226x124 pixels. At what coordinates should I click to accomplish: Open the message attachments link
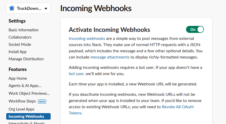(x=110, y=57)
